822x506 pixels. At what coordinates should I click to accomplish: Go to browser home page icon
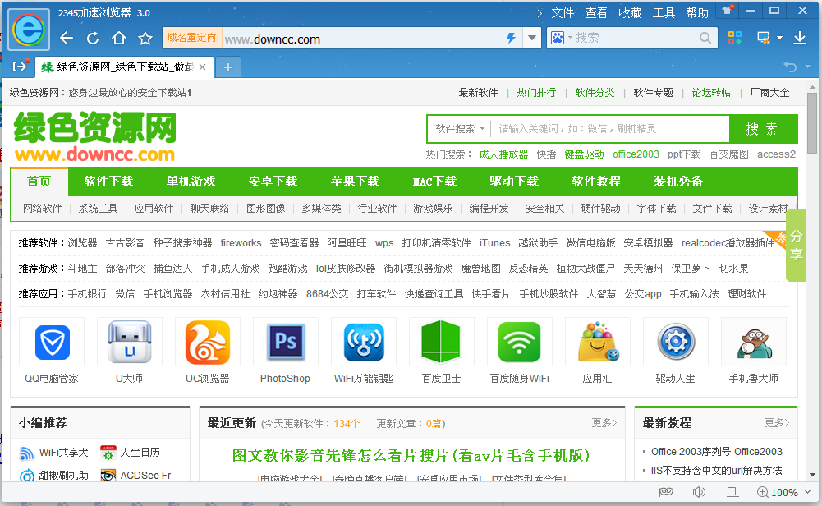119,39
